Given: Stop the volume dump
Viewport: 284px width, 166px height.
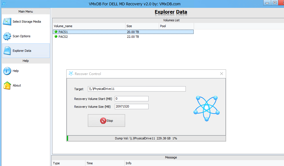Looking at the screenshot, I should click(106, 121).
